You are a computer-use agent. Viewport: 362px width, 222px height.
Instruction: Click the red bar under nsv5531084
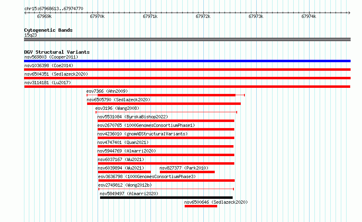click(x=166, y=121)
